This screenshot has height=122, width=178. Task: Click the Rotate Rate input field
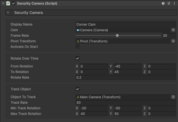(x=125, y=77)
